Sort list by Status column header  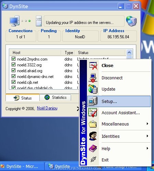point(100,53)
